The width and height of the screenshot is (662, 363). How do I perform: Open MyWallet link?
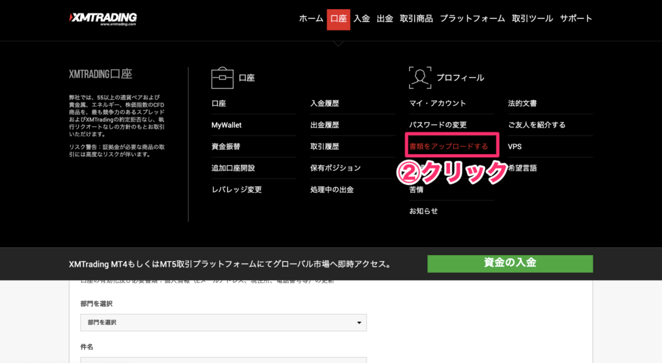(x=226, y=125)
